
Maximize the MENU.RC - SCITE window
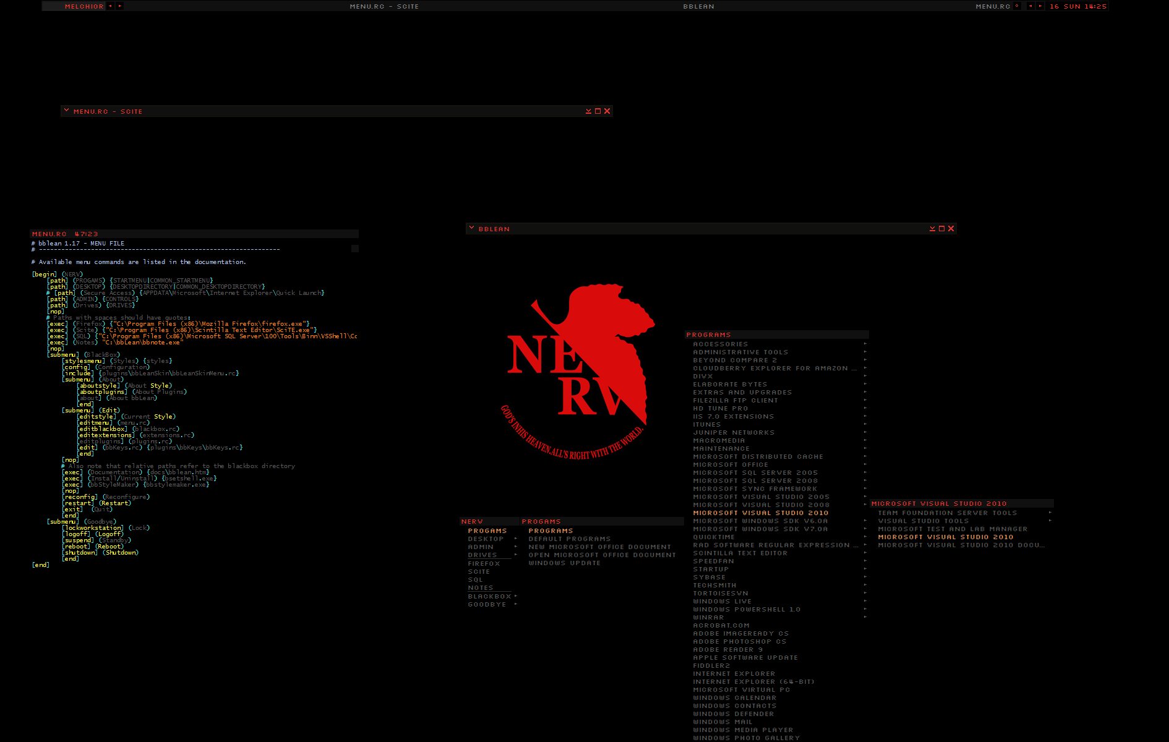(x=597, y=111)
